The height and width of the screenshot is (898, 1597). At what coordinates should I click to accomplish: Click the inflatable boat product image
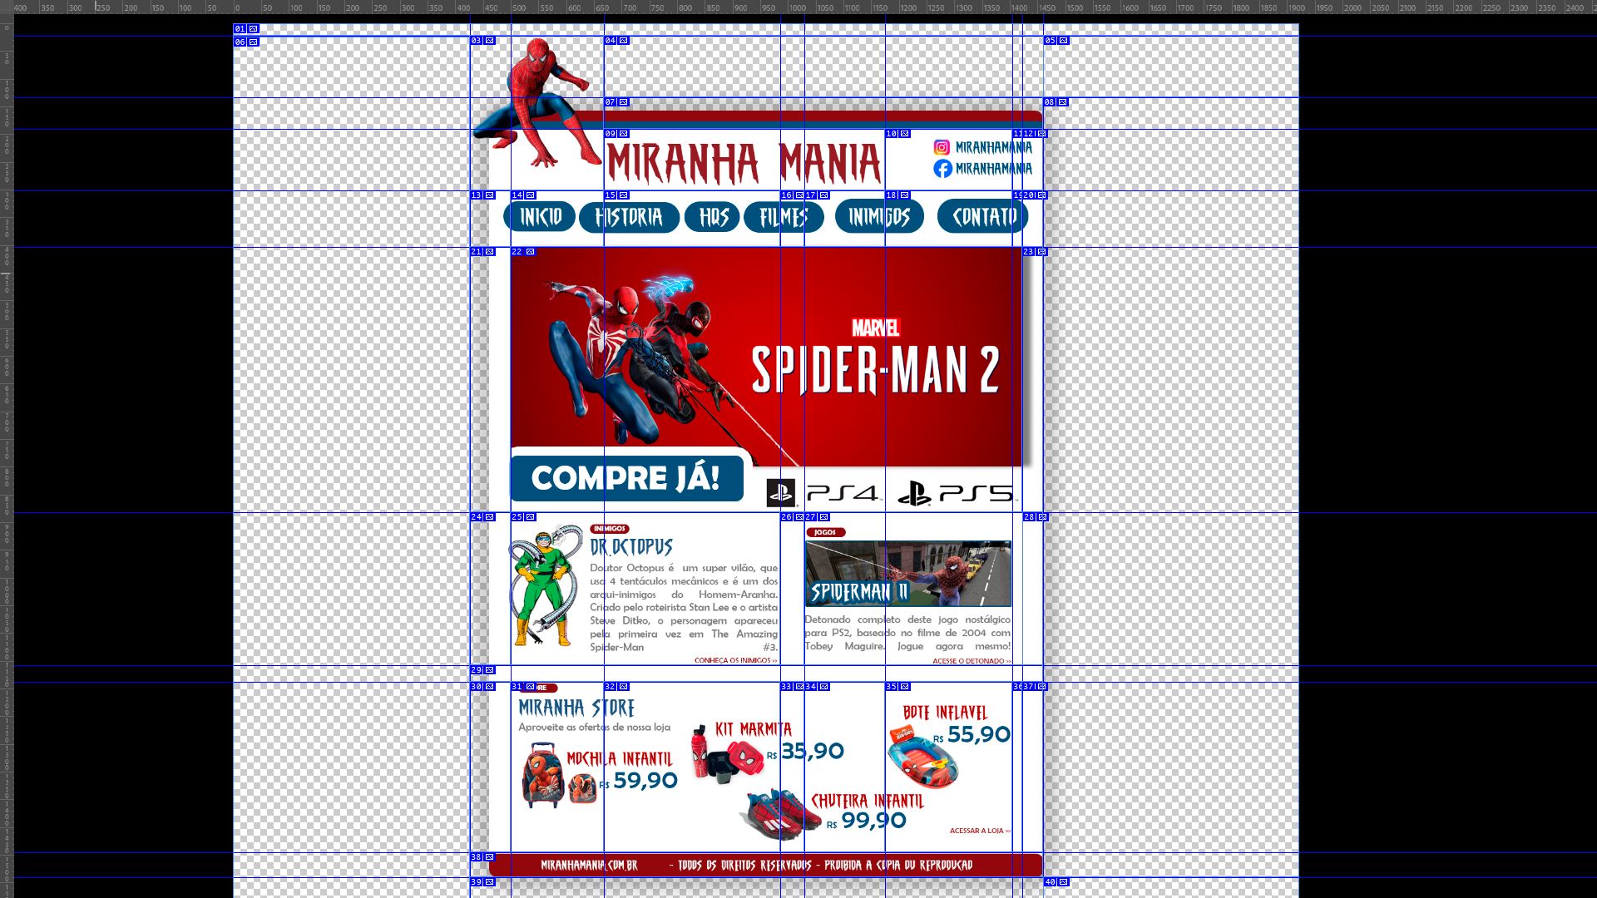[x=922, y=757]
